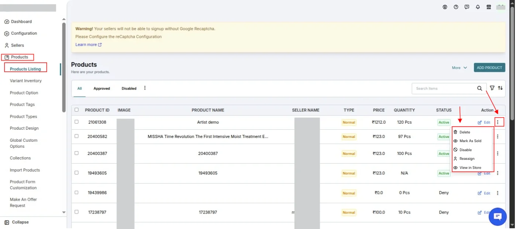The height and width of the screenshot is (229, 516).
Task: Open the Products sidebar section
Action: click(17, 57)
